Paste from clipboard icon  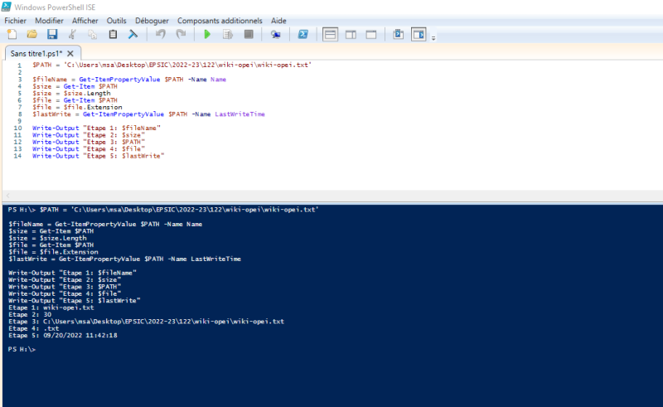click(113, 34)
